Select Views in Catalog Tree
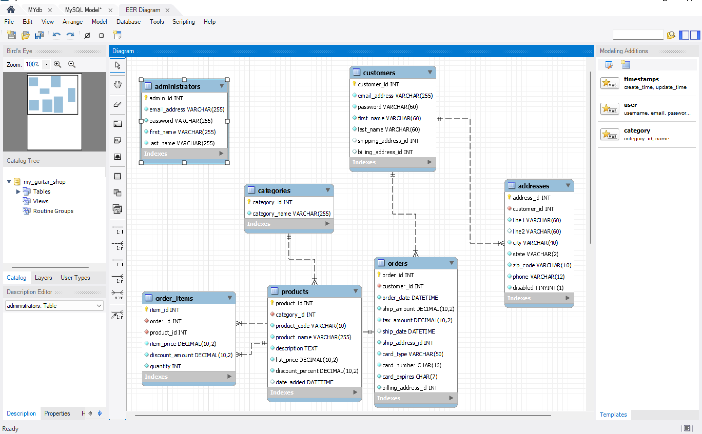 click(x=41, y=201)
